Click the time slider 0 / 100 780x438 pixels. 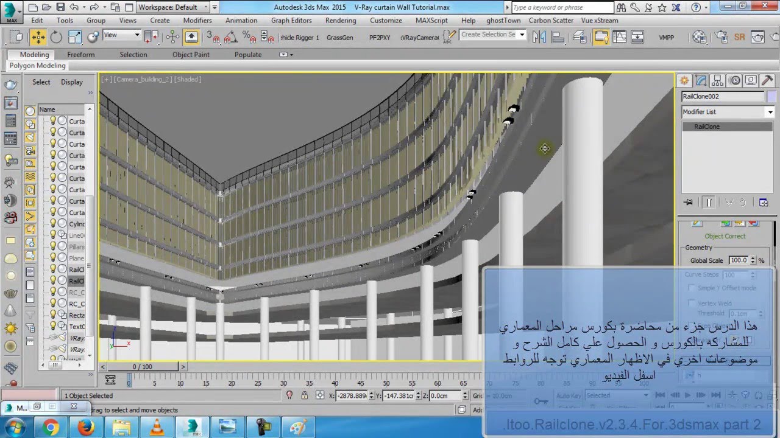tap(143, 367)
